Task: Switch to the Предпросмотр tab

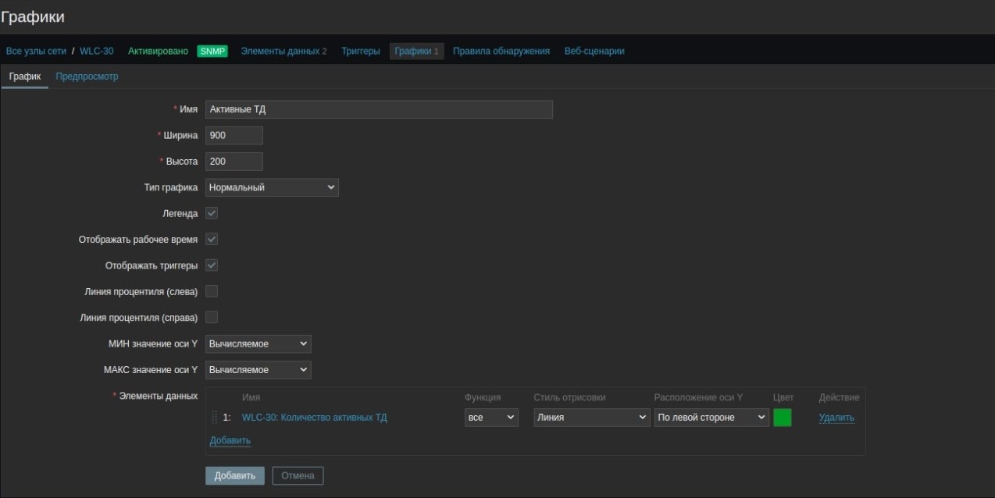Action: (87, 76)
